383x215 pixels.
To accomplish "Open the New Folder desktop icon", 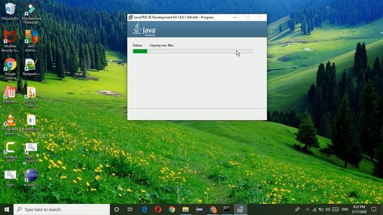I will click(31, 122).
